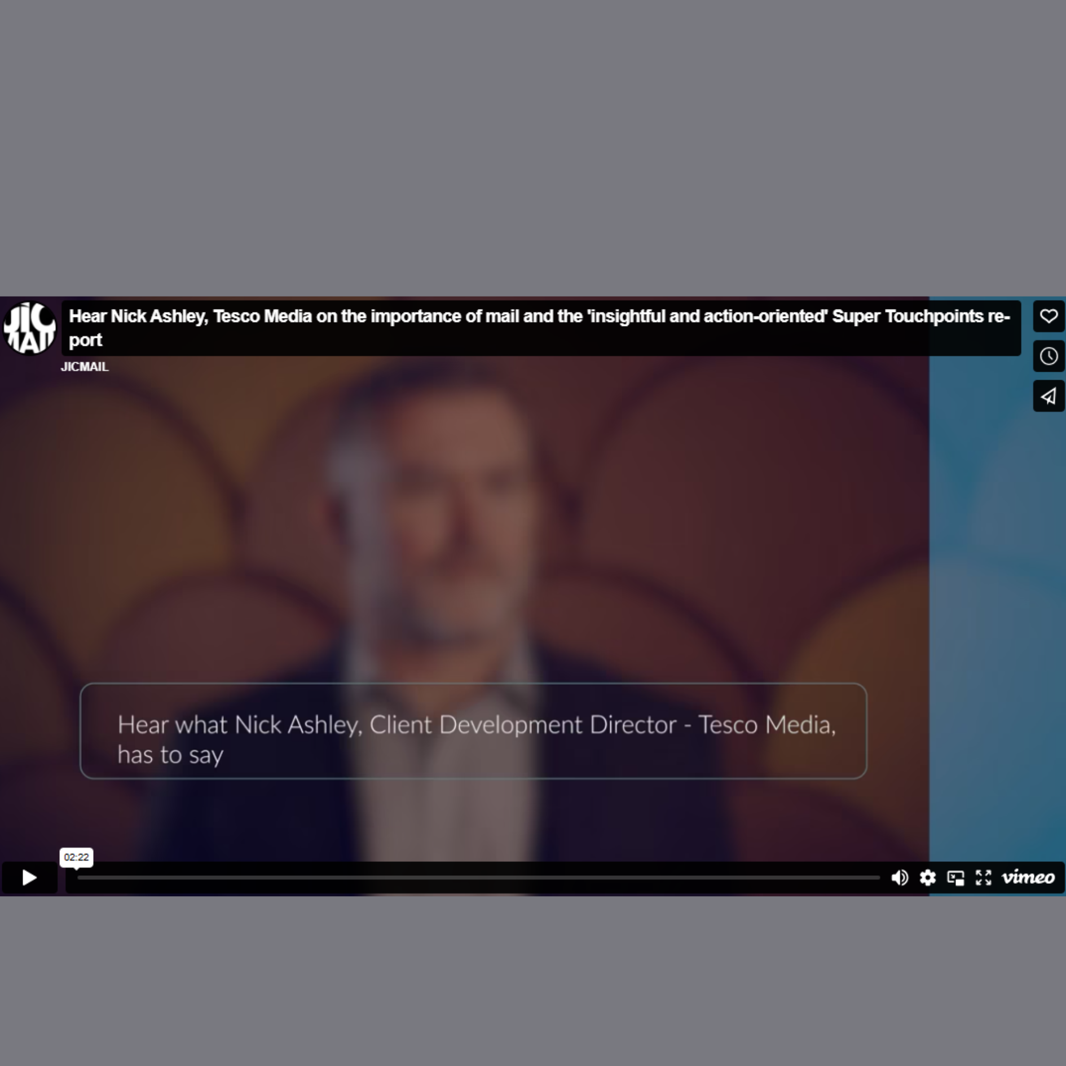Click the 'Hear what Nick Ashley' caption box
The height and width of the screenshot is (1066, 1066).
473,731
